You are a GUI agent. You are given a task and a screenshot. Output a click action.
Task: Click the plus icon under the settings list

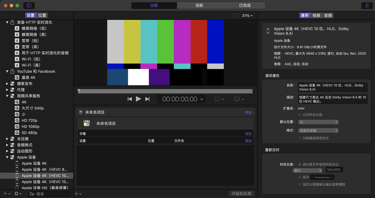point(5,194)
